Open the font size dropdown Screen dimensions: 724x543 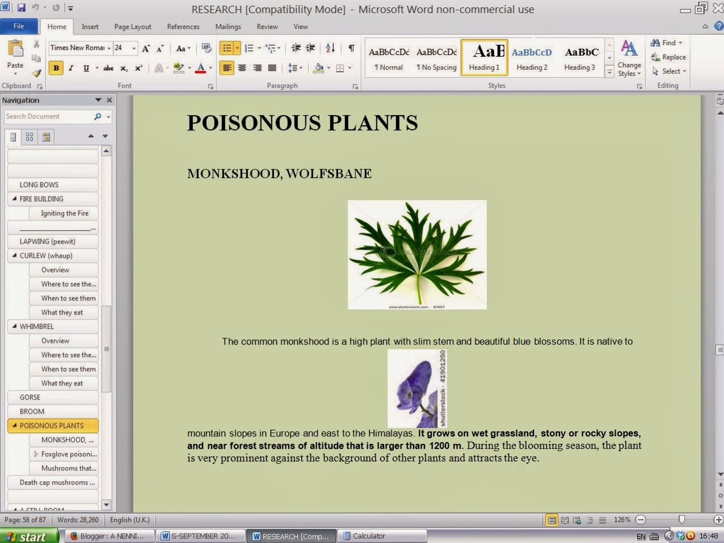coord(134,48)
